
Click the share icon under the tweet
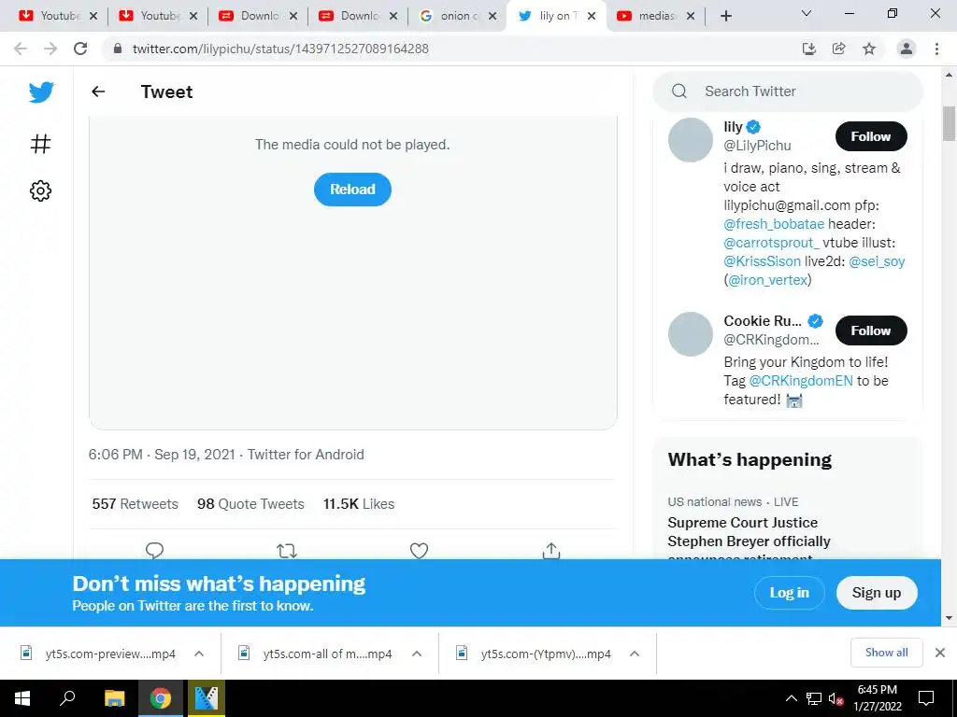pyautogui.click(x=551, y=551)
